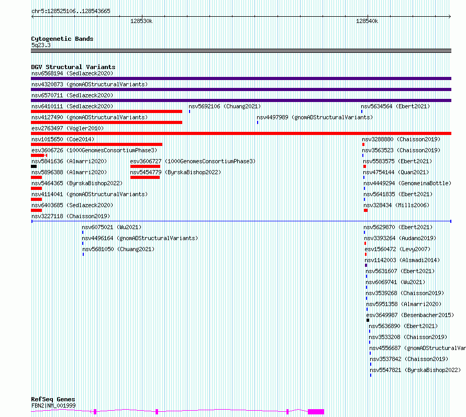Select nsv5641835 (Ebert2021) label

[398, 194]
